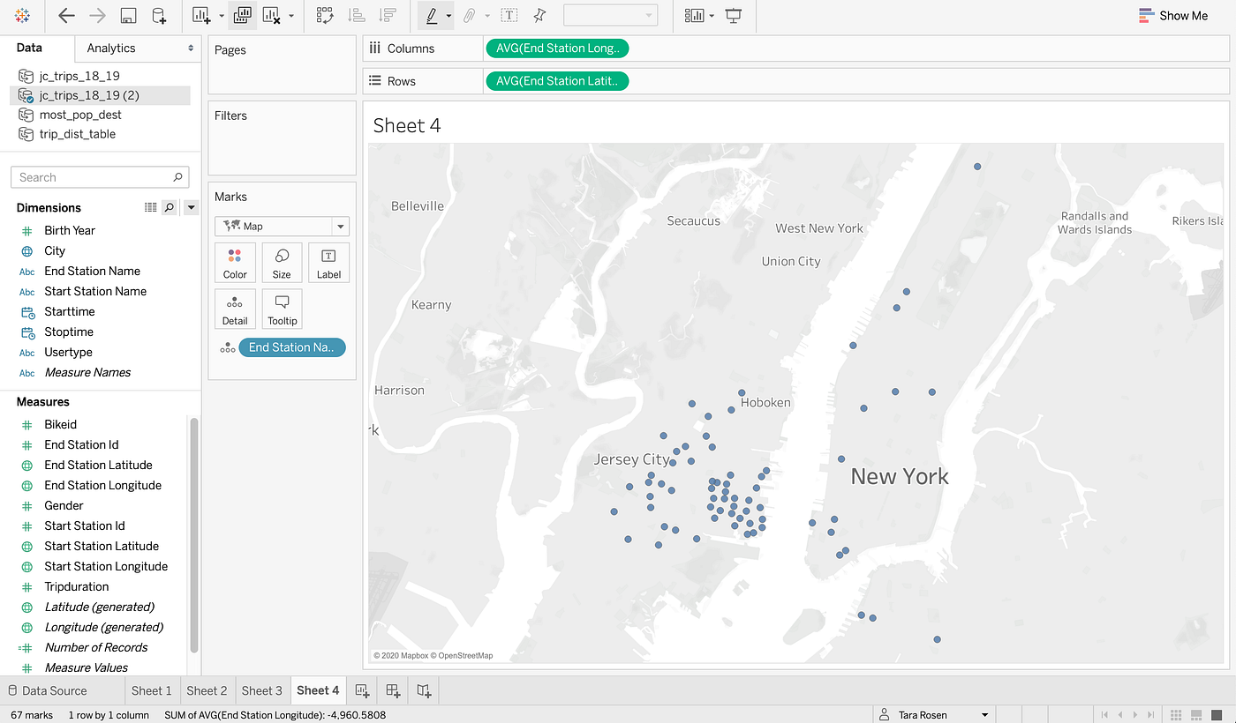The image size is (1236, 723).
Task: Sort descending using the toolbar icon
Action: click(x=387, y=16)
